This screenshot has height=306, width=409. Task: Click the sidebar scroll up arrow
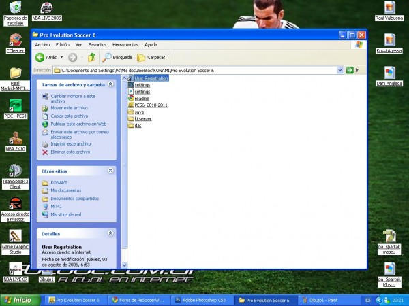tap(125, 78)
